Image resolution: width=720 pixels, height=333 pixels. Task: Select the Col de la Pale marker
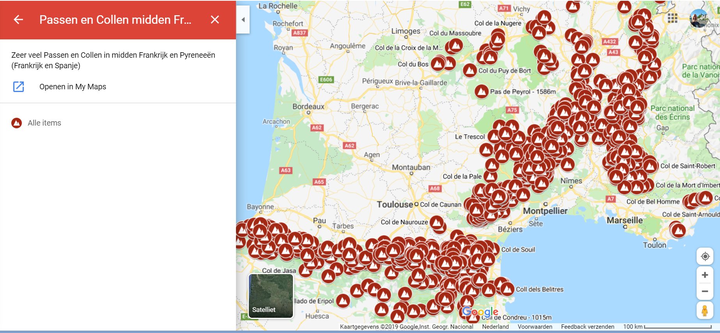point(491,176)
